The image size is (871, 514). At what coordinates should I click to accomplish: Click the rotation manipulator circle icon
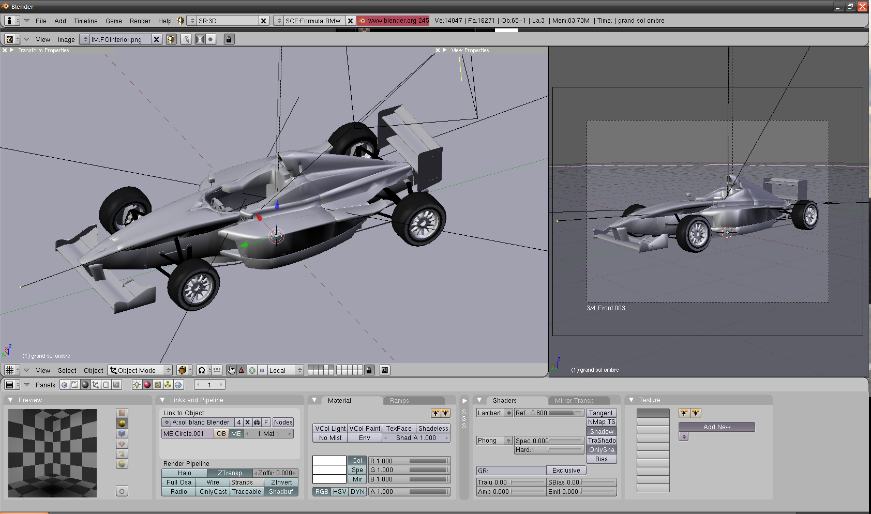pyautogui.click(x=252, y=370)
